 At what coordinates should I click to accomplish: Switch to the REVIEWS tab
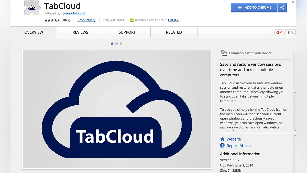coord(80,32)
